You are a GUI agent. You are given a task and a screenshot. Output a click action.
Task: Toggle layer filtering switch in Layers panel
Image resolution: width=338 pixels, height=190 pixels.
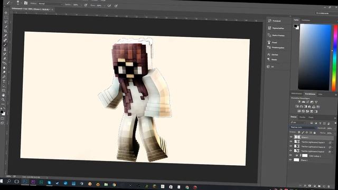pyautogui.click(x=336, y=123)
